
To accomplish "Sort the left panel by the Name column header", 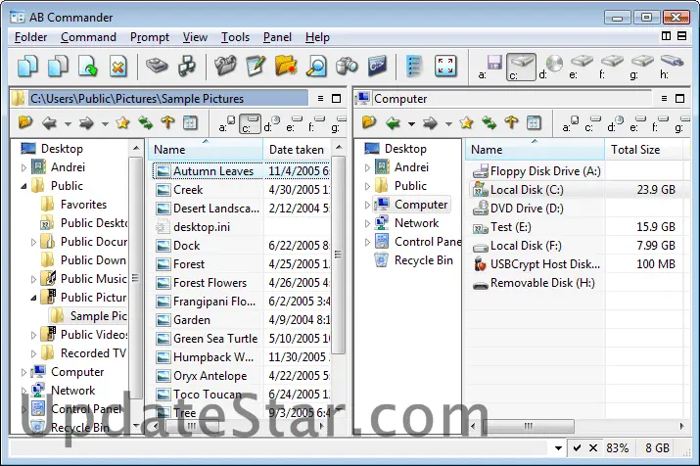I will pos(206,150).
